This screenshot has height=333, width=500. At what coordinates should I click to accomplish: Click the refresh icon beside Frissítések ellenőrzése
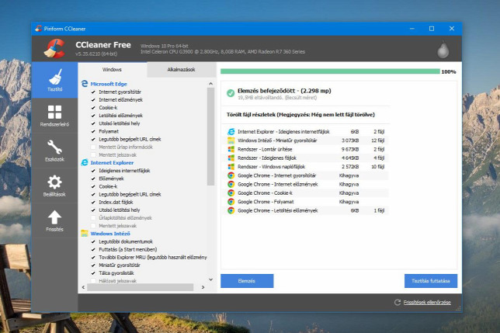398,302
